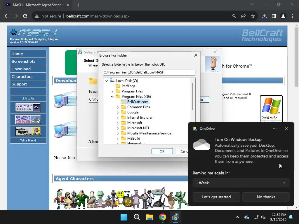Click the MASH Script Inside banner
Screen dimensions: 299x224
click(28, 107)
